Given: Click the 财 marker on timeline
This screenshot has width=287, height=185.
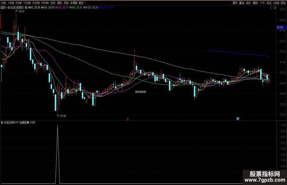Looking at the screenshot, I should (x=238, y=119).
